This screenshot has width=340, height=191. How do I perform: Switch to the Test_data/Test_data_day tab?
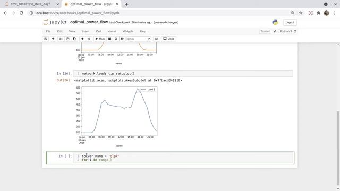30,4
